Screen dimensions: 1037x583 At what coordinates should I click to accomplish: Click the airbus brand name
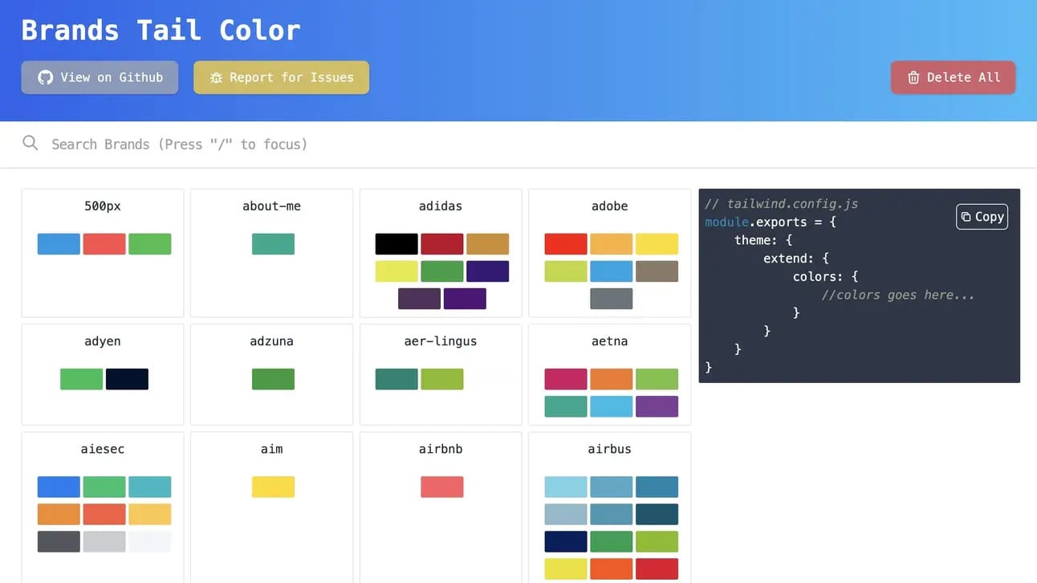coord(610,449)
